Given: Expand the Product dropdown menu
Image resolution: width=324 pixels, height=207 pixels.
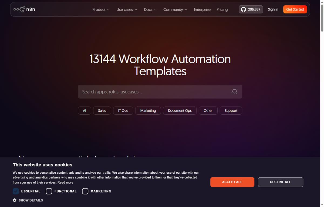Looking at the screenshot, I should coord(101,9).
